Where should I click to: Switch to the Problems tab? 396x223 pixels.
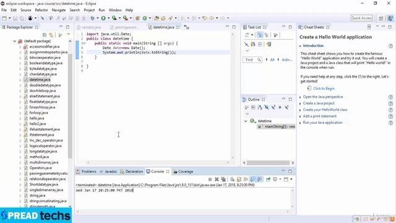(86, 172)
